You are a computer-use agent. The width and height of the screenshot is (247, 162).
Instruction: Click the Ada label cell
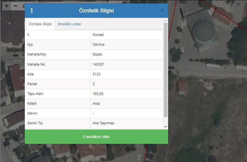click(x=58, y=74)
